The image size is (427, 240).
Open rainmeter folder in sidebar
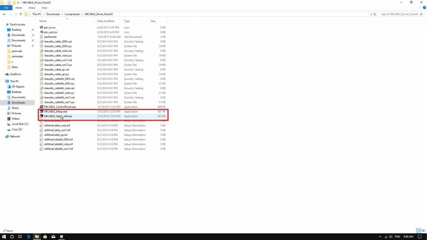18,57
